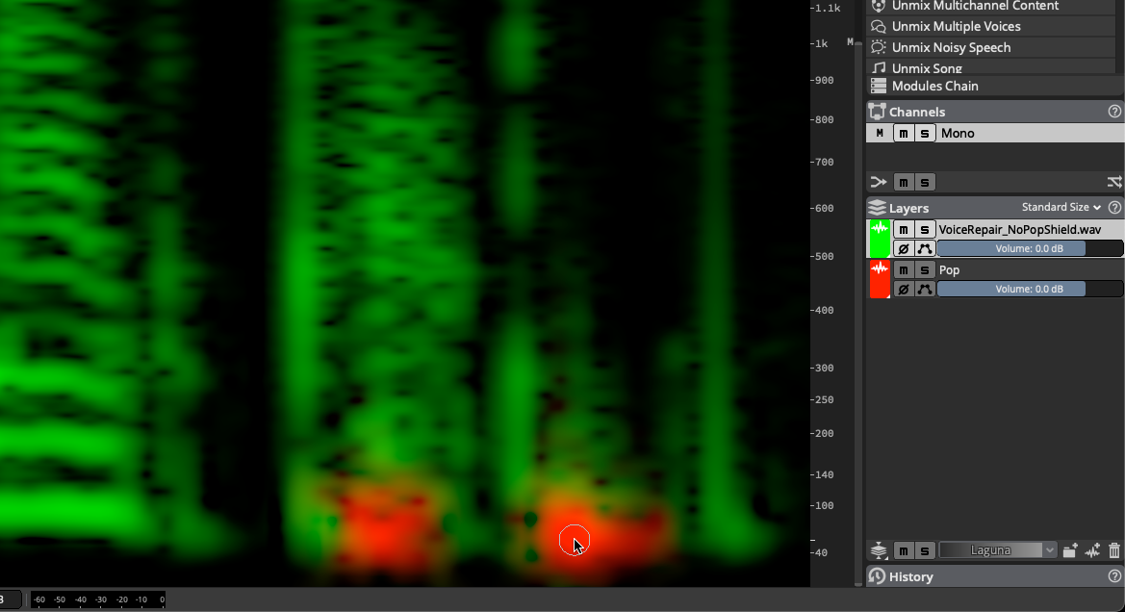Image resolution: width=1125 pixels, height=612 pixels.
Task: Click the Layers panel stack icon
Action: 877,207
